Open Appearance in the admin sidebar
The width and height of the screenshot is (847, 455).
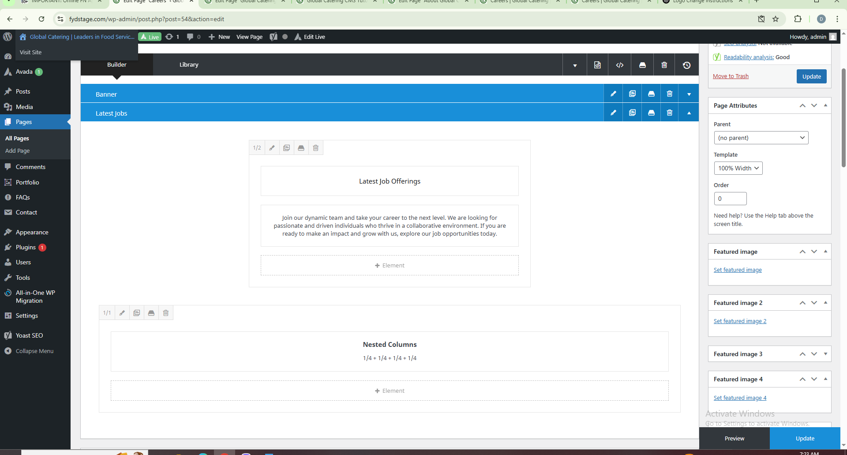pyautogui.click(x=32, y=233)
